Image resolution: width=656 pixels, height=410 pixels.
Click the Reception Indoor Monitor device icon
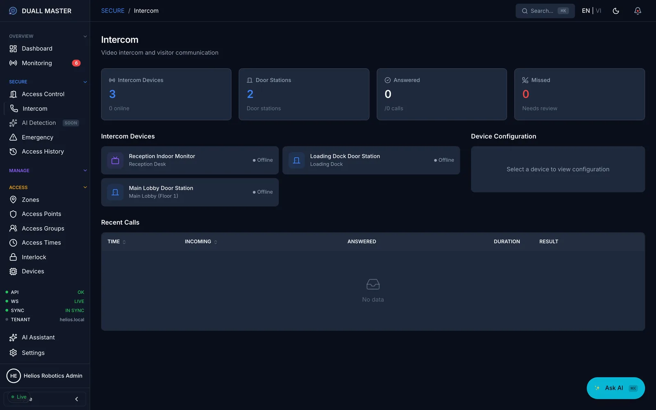115,160
